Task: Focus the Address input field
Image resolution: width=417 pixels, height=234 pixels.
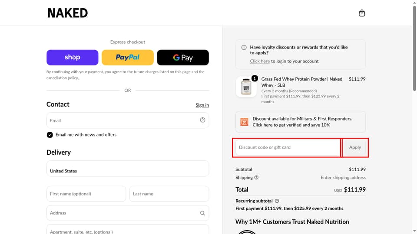Action: point(128,213)
